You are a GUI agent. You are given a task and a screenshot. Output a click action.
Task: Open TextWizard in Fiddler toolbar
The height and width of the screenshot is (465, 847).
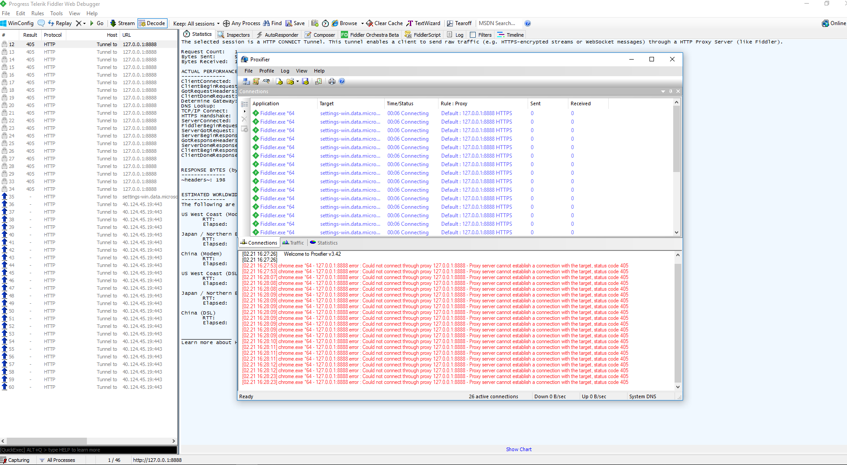click(423, 23)
